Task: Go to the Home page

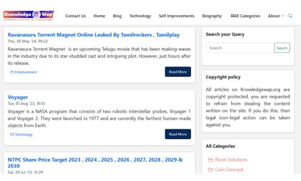Action: (x=99, y=16)
